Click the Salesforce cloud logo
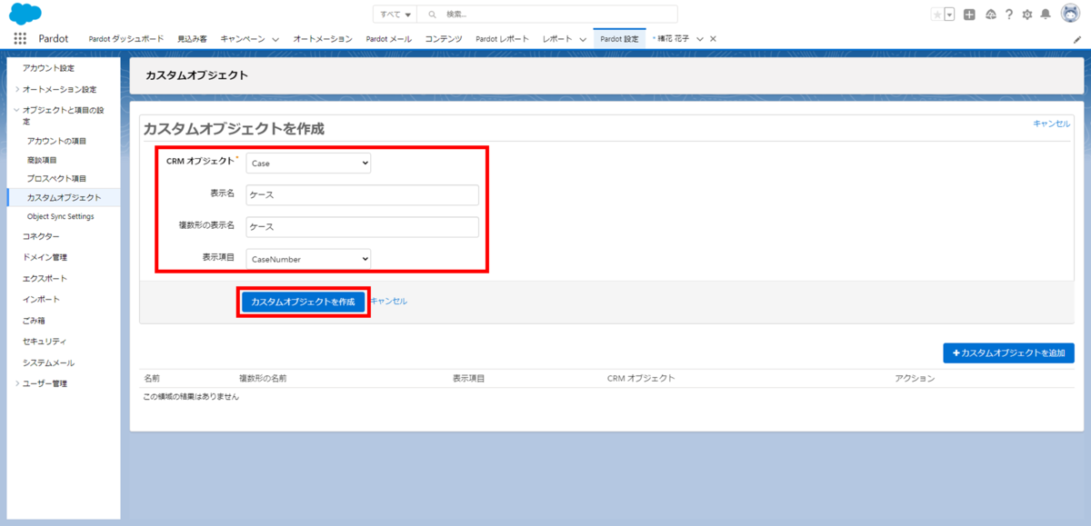This screenshot has width=1091, height=526. click(25, 14)
